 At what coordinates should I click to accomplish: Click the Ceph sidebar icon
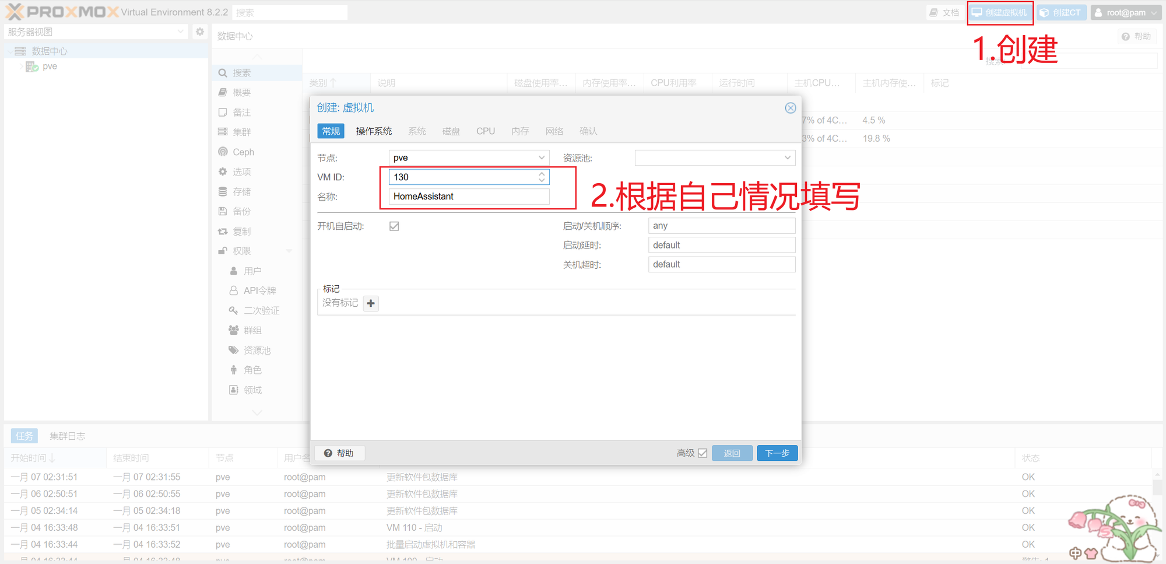click(x=223, y=152)
